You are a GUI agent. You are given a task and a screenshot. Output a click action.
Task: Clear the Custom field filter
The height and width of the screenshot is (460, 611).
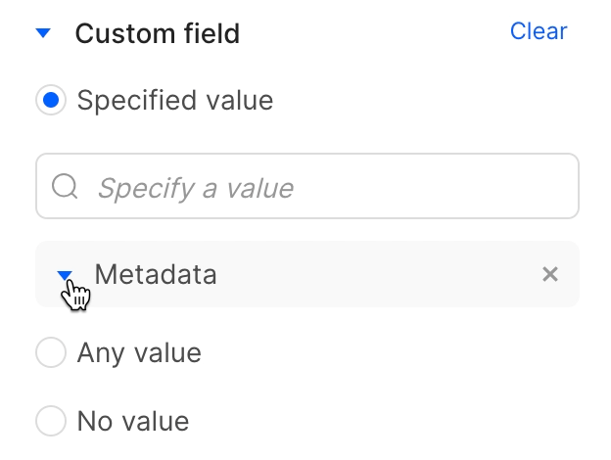539,31
